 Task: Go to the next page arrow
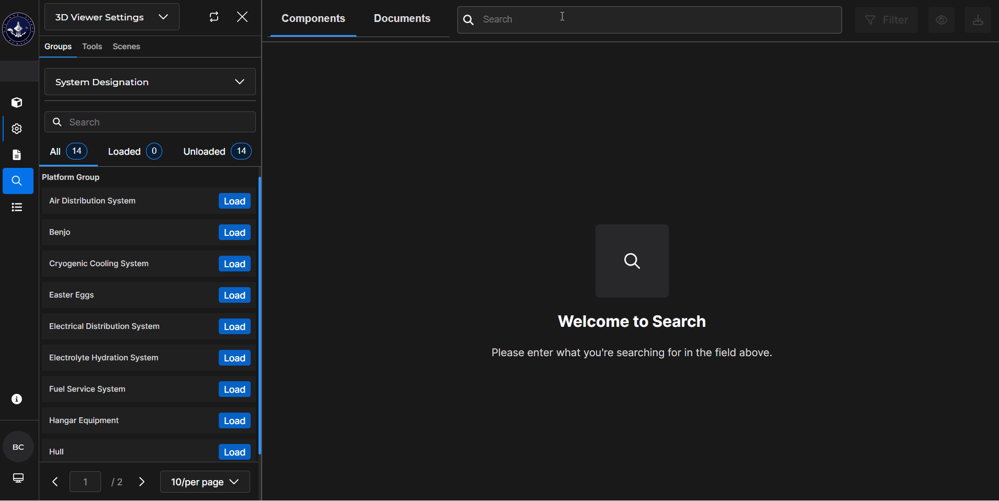(x=142, y=482)
